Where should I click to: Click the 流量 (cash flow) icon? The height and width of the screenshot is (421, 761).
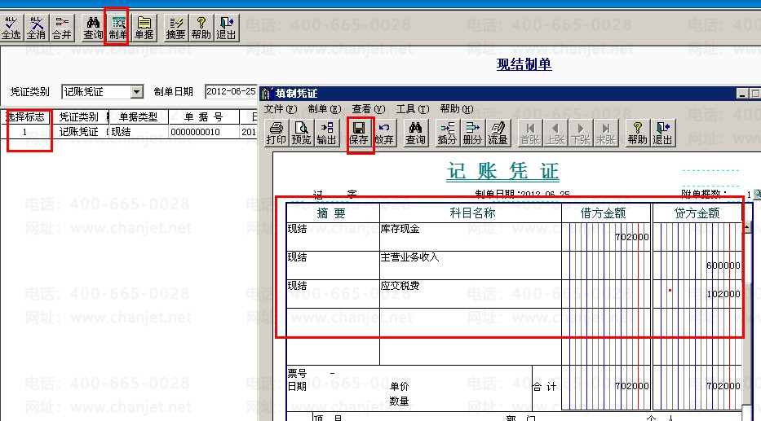point(498,134)
